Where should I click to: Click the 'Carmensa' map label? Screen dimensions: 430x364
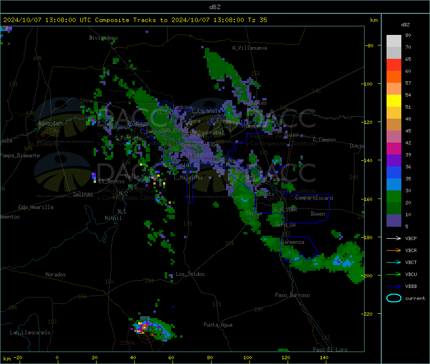click(292, 242)
